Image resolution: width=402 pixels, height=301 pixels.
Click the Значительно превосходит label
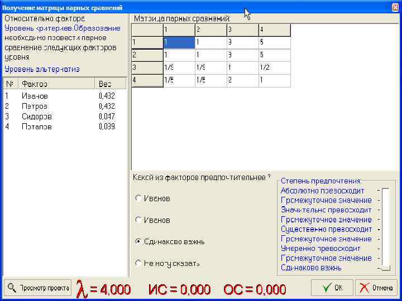[326, 210]
